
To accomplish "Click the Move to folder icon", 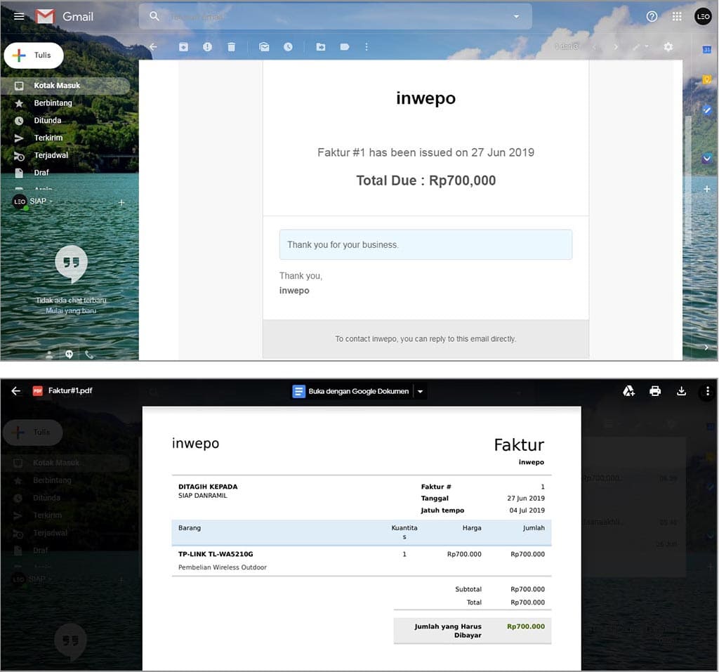I will 320,47.
